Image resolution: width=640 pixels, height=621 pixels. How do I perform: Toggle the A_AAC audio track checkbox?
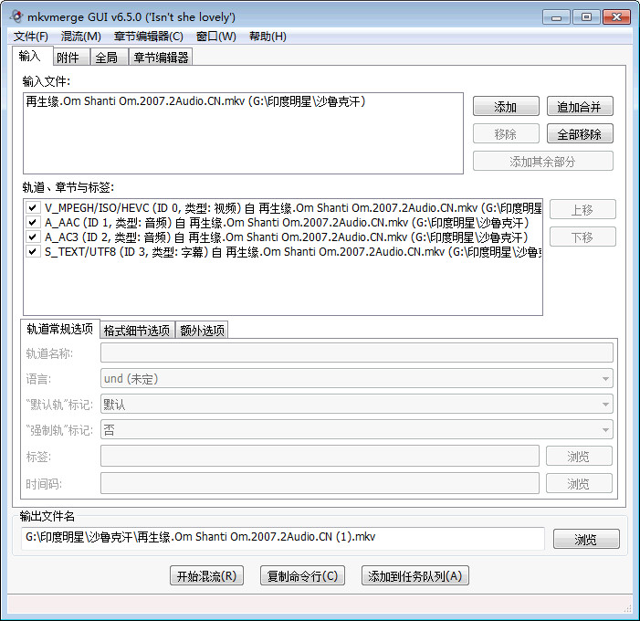pyautogui.click(x=33, y=222)
